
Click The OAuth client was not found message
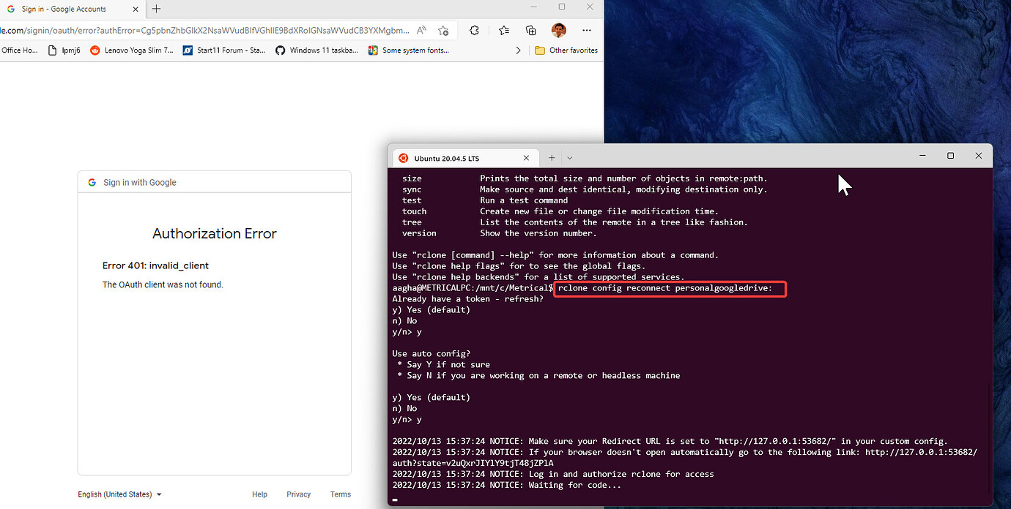pos(163,284)
